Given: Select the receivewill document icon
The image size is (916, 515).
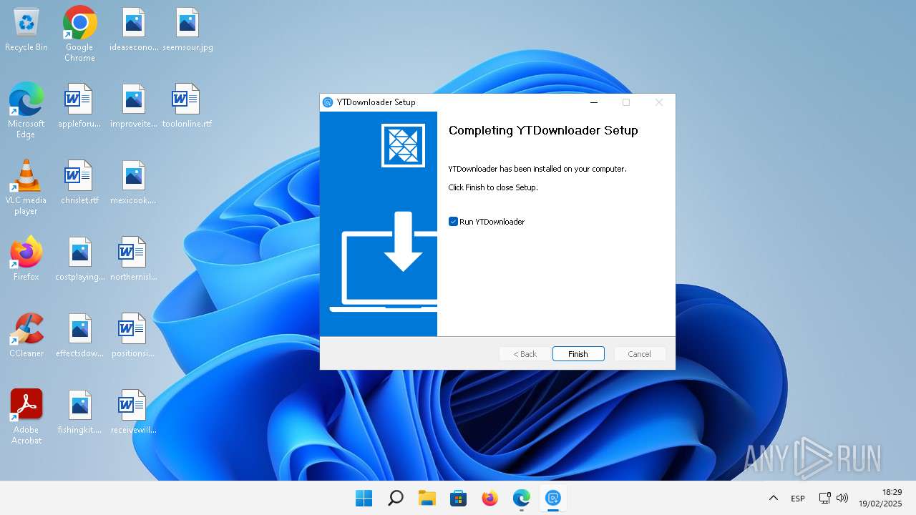Looking at the screenshot, I should (x=134, y=413).
